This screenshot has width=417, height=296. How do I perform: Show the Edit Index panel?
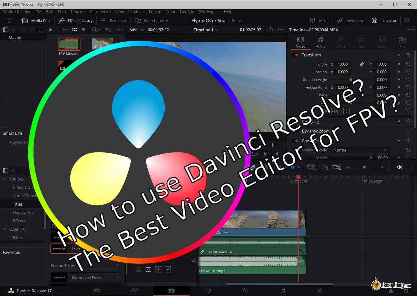[x=113, y=21]
